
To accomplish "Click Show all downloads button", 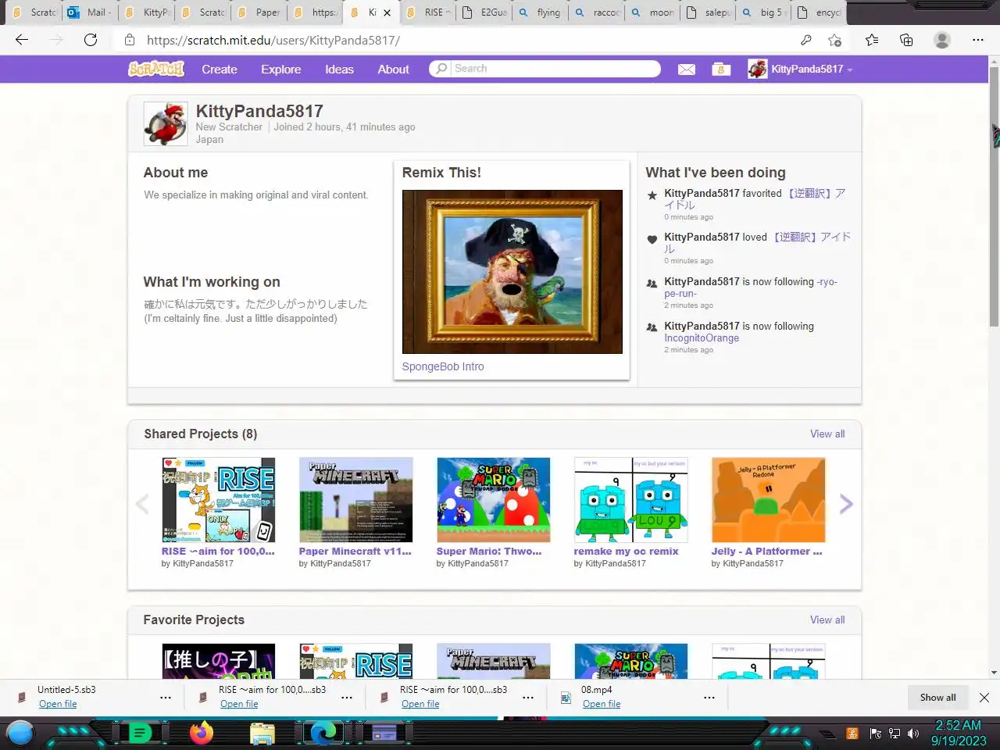I will (937, 698).
